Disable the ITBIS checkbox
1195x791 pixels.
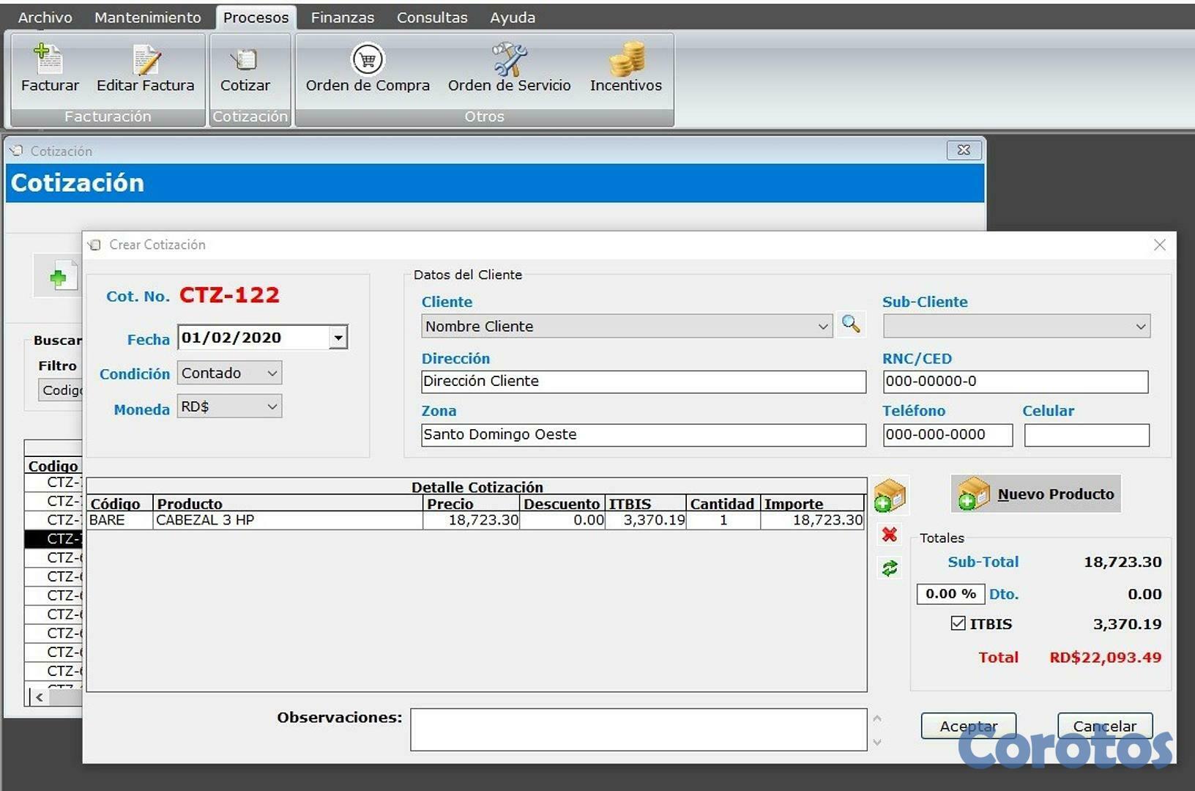point(958,623)
